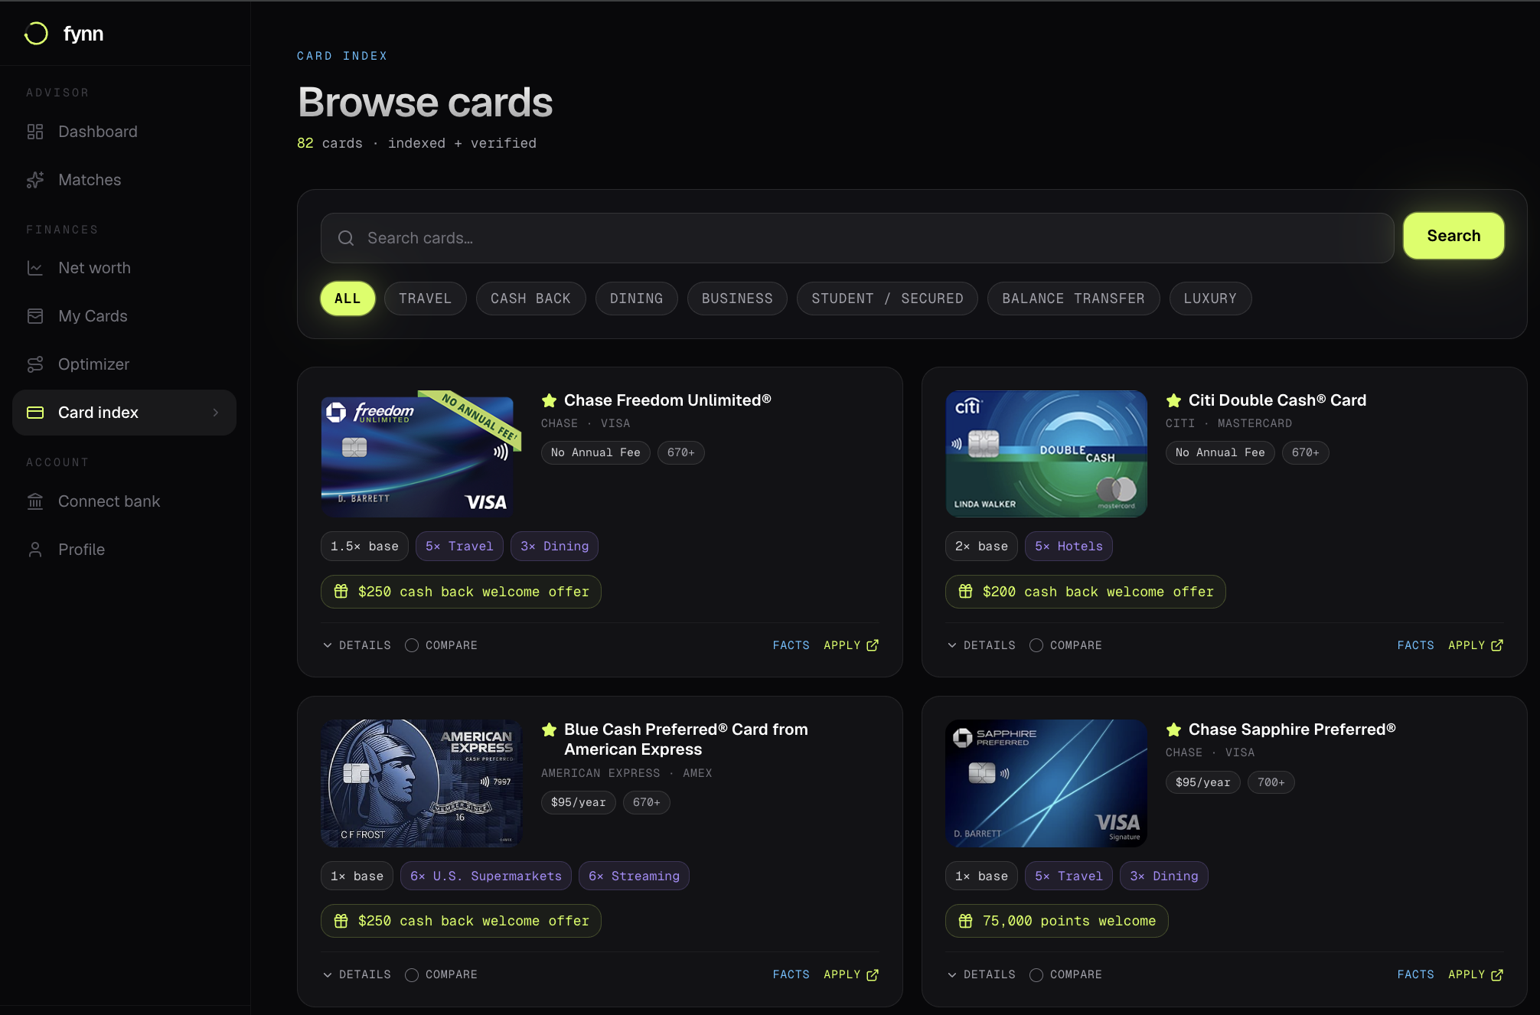
Task: Click '$95/year' badge on Blue Cash Preferred
Action: pos(579,802)
